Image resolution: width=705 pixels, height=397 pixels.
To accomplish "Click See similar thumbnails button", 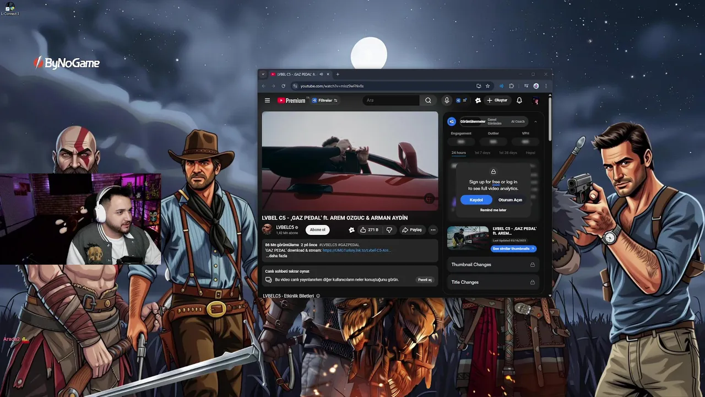I will [x=513, y=249].
